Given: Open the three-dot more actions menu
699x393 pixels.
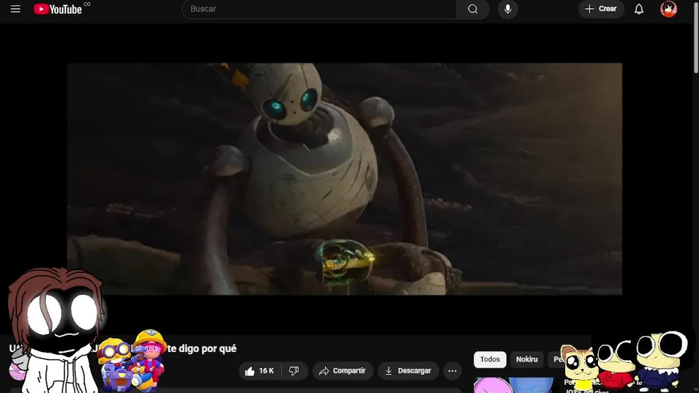Looking at the screenshot, I should pyautogui.click(x=452, y=371).
